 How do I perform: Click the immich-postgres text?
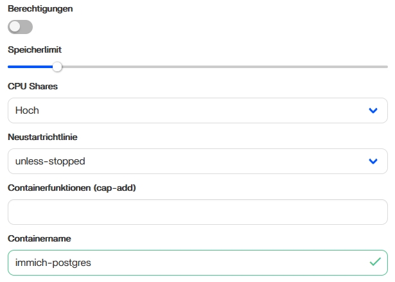point(53,263)
